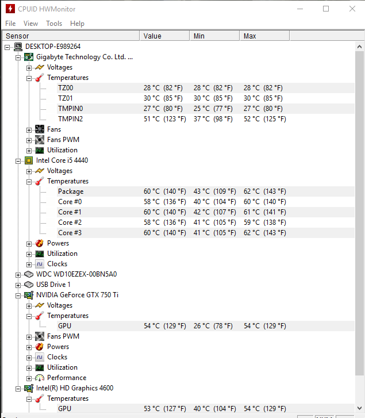Click the Value column header
This screenshot has height=418, width=365.
[x=164, y=36]
